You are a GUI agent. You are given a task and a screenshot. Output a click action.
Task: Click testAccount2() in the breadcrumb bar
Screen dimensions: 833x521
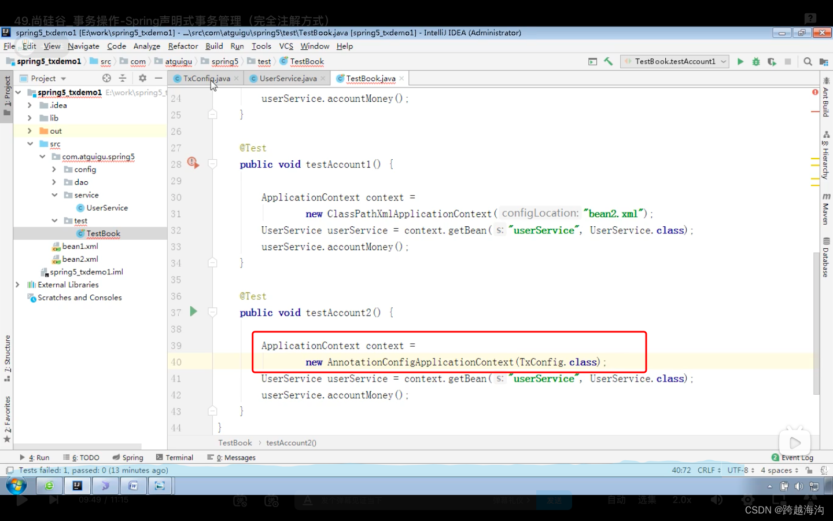[291, 443]
